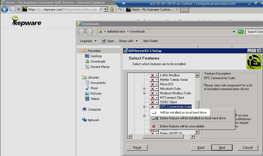Expand the Modicon Modbus Suite tree node
Screen dimensions: 263x156
[144, 93]
